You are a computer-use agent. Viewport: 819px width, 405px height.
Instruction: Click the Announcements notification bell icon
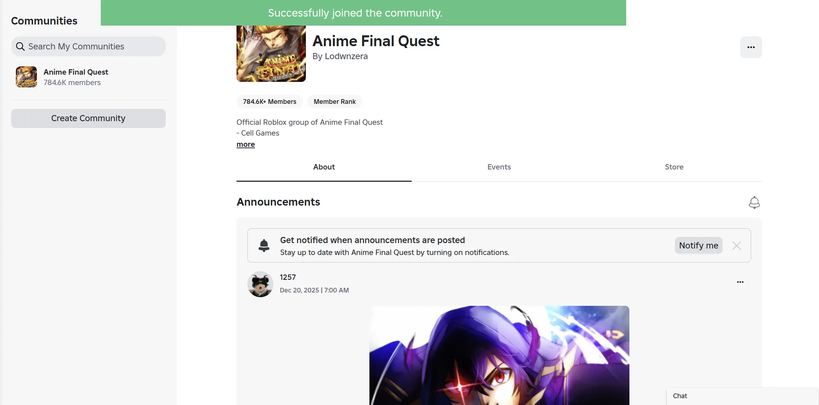[754, 202]
